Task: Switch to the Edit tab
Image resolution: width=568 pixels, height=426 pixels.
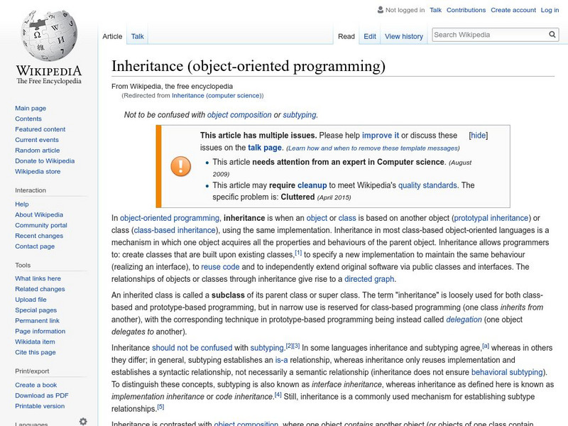Action: pos(370,36)
